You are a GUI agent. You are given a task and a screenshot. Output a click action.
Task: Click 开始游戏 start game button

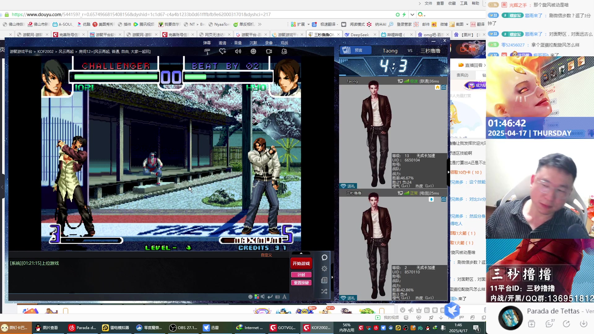point(301,263)
